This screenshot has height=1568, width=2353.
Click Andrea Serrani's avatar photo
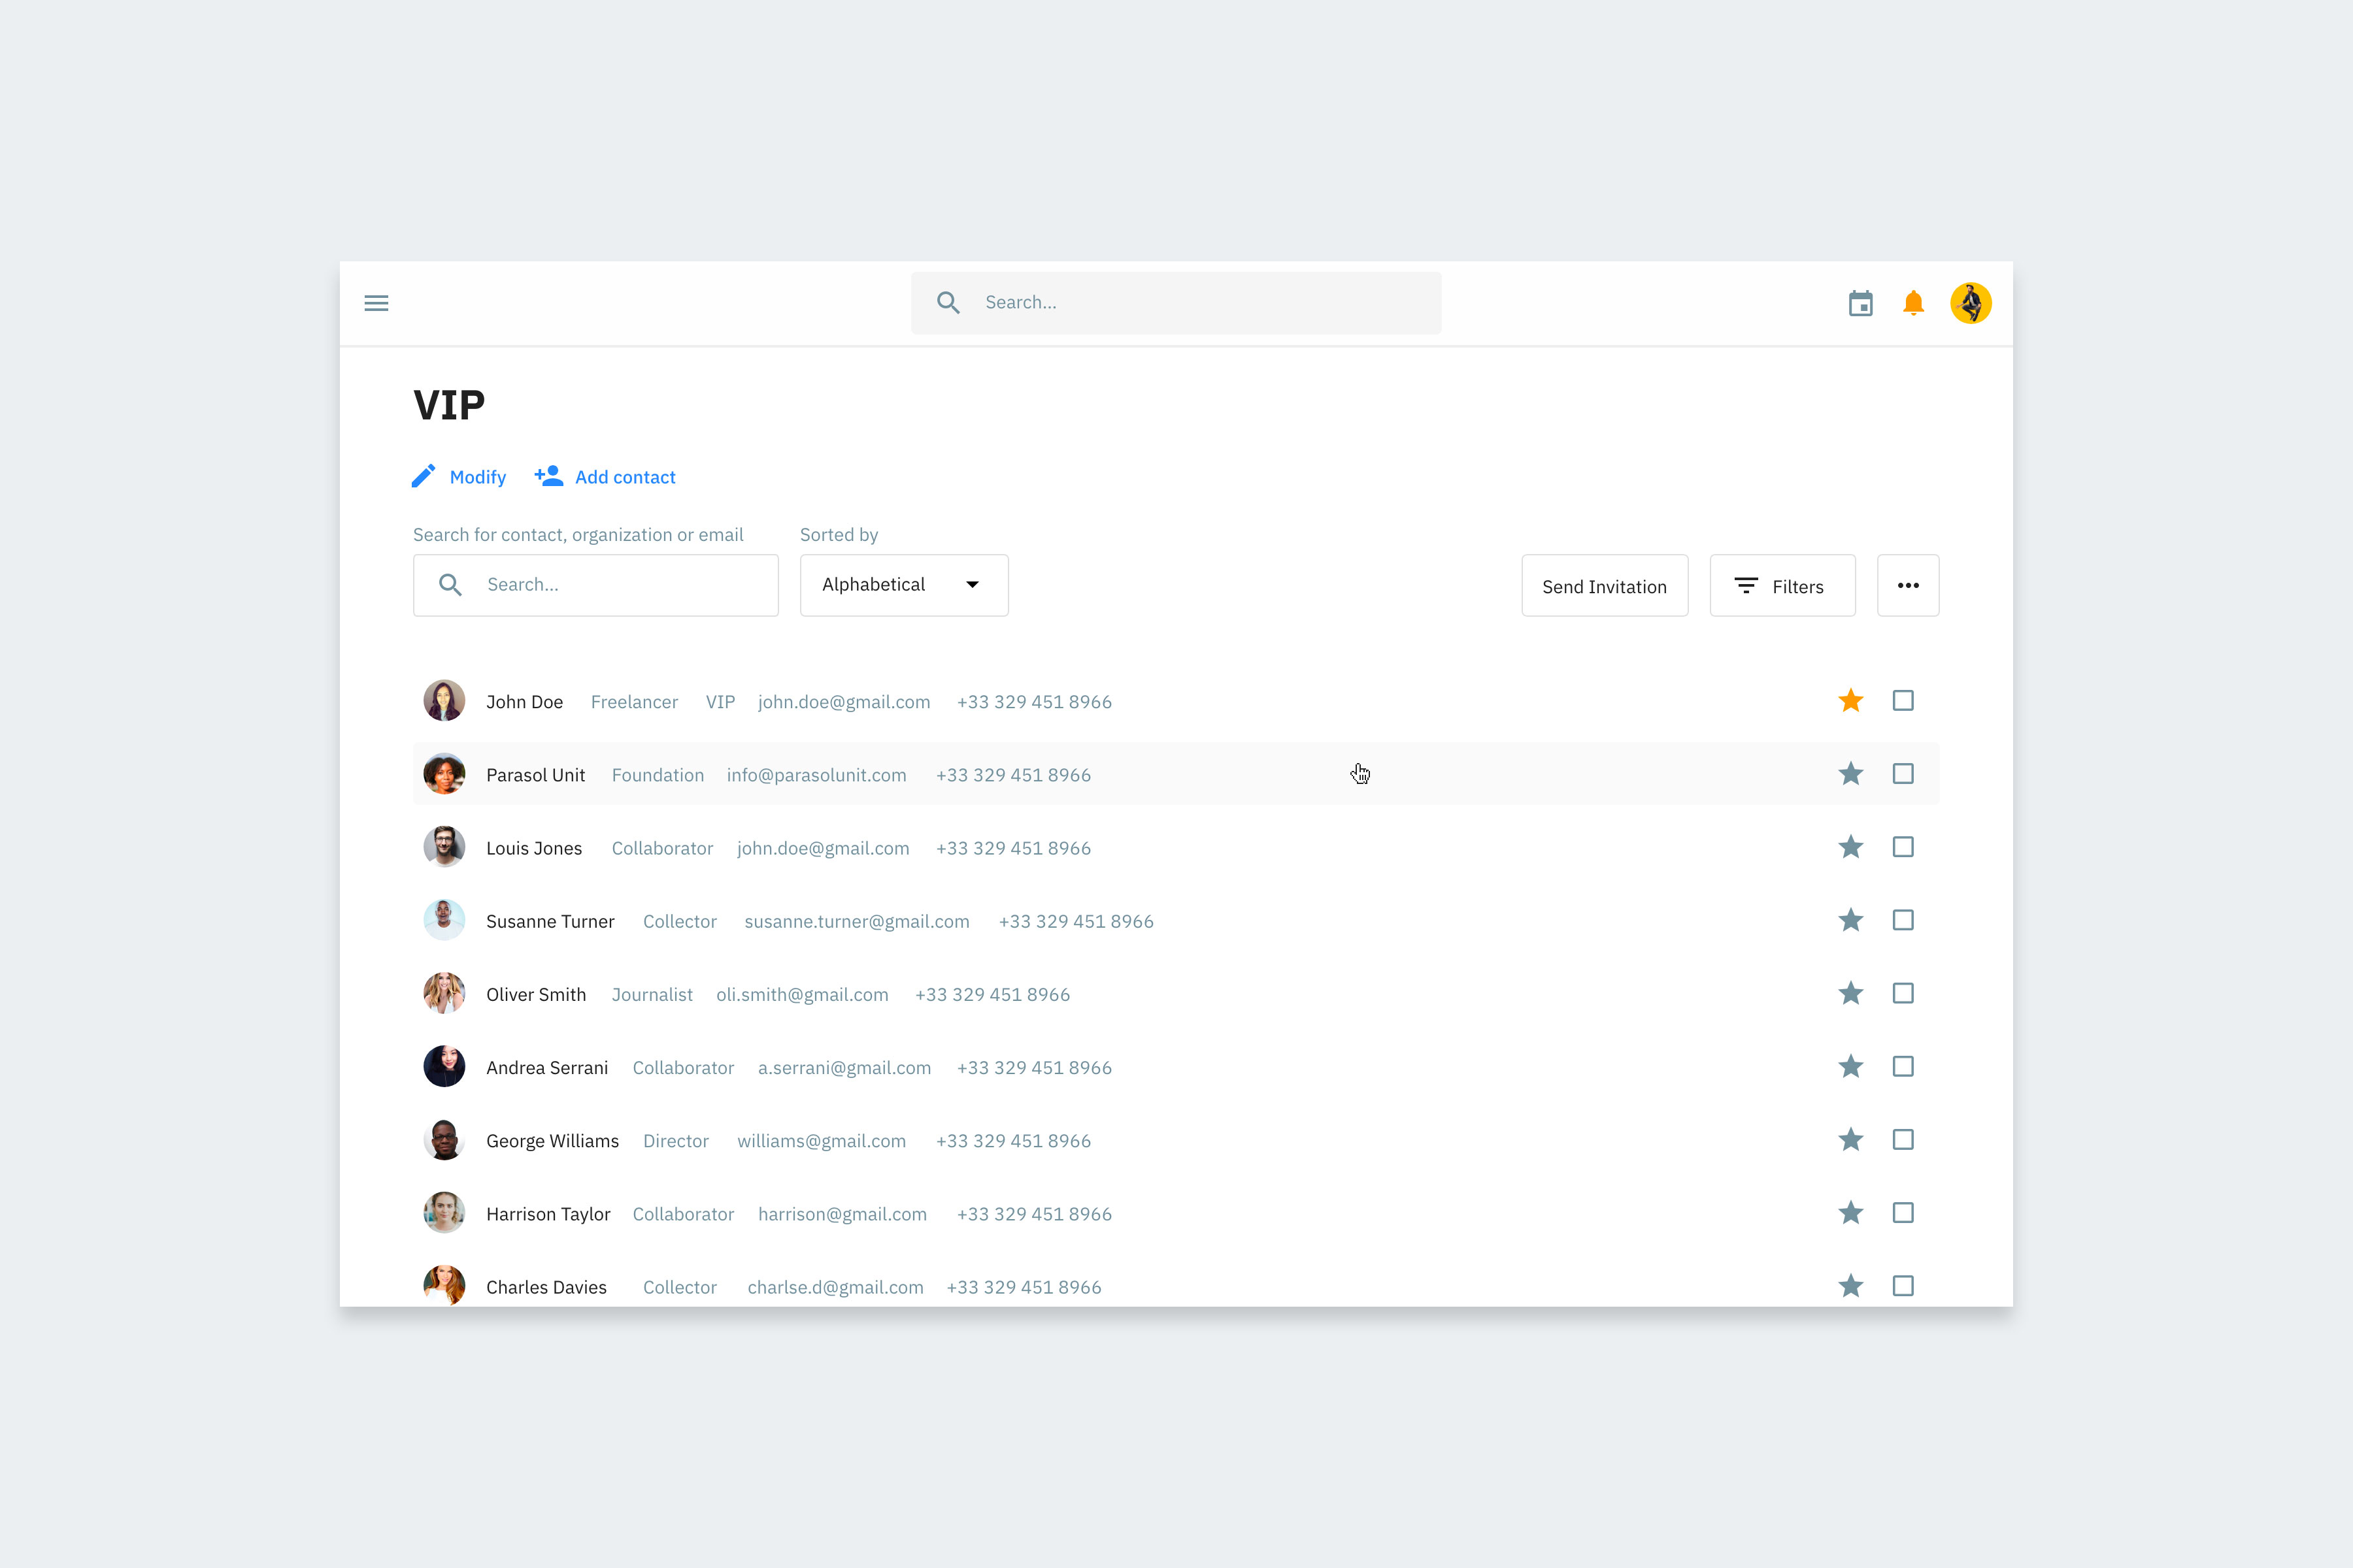(444, 1066)
